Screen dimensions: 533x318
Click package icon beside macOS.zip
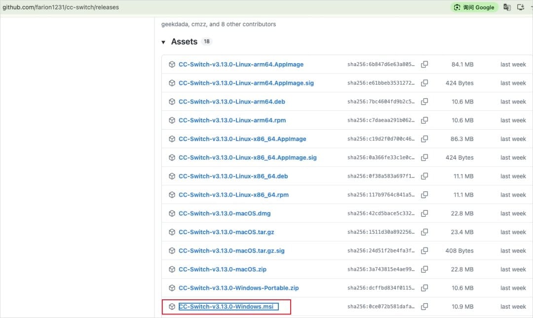coord(172,269)
